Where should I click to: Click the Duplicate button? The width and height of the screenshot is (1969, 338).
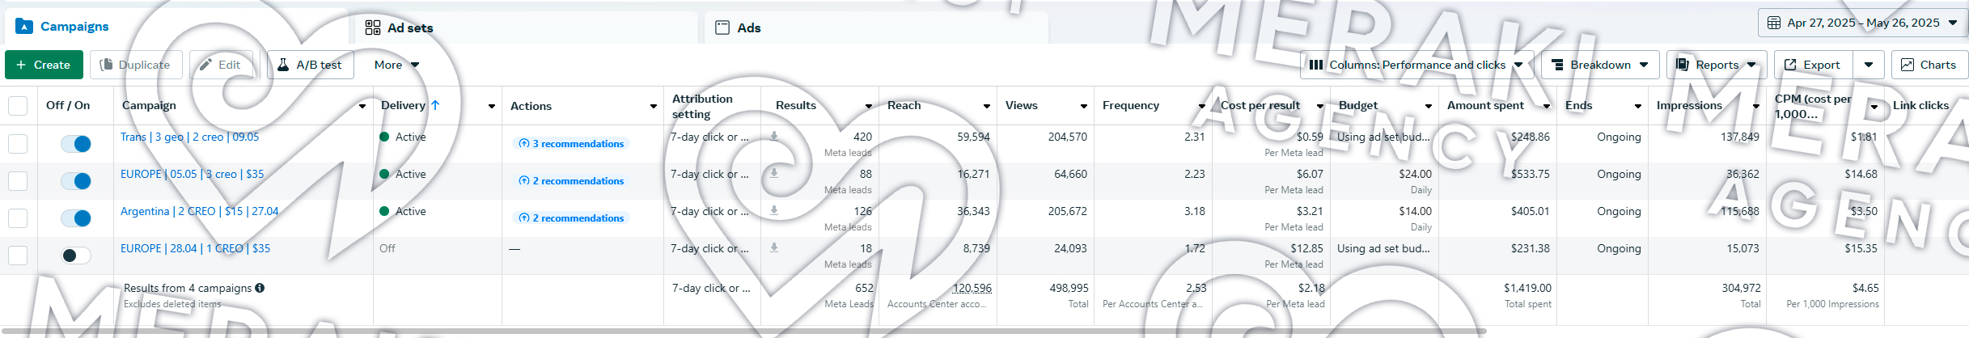136,65
